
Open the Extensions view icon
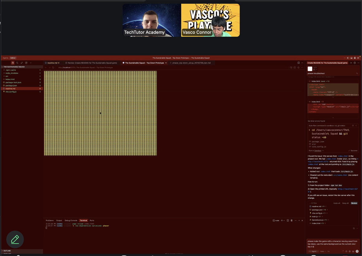26,63
